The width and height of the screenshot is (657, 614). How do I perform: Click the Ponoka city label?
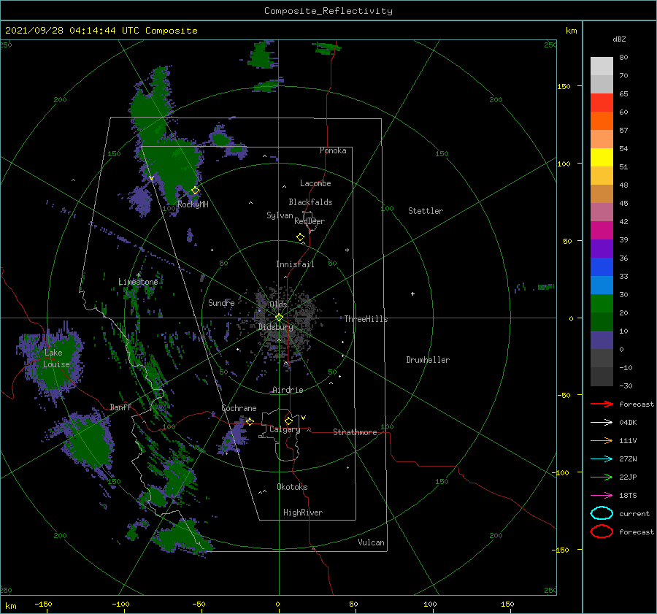(333, 150)
